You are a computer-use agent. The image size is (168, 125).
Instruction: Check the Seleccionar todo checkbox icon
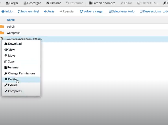pyautogui.click(x=110, y=11)
